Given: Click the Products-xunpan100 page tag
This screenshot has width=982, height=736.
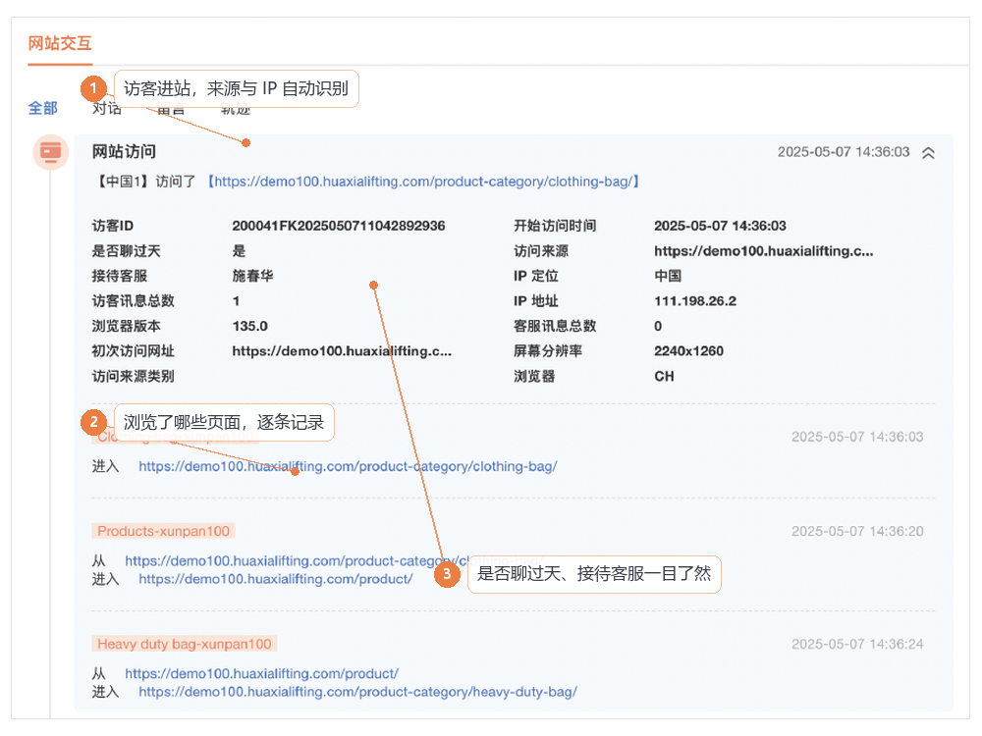Looking at the screenshot, I should (x=163, y=531).
